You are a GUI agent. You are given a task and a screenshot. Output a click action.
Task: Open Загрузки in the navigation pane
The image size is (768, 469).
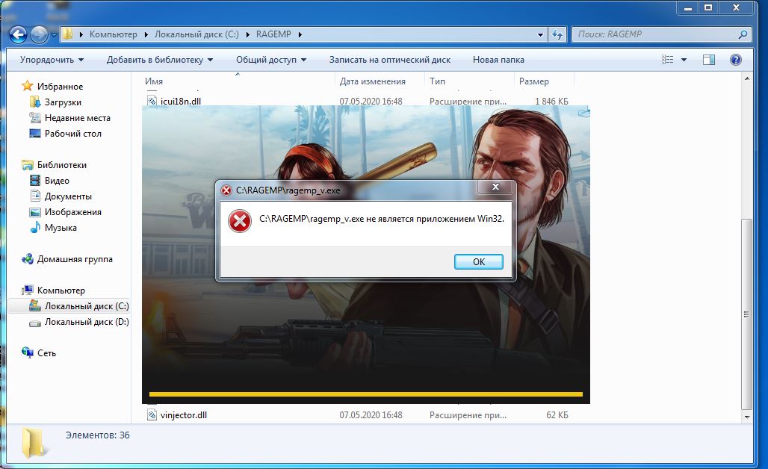(63, 102)
